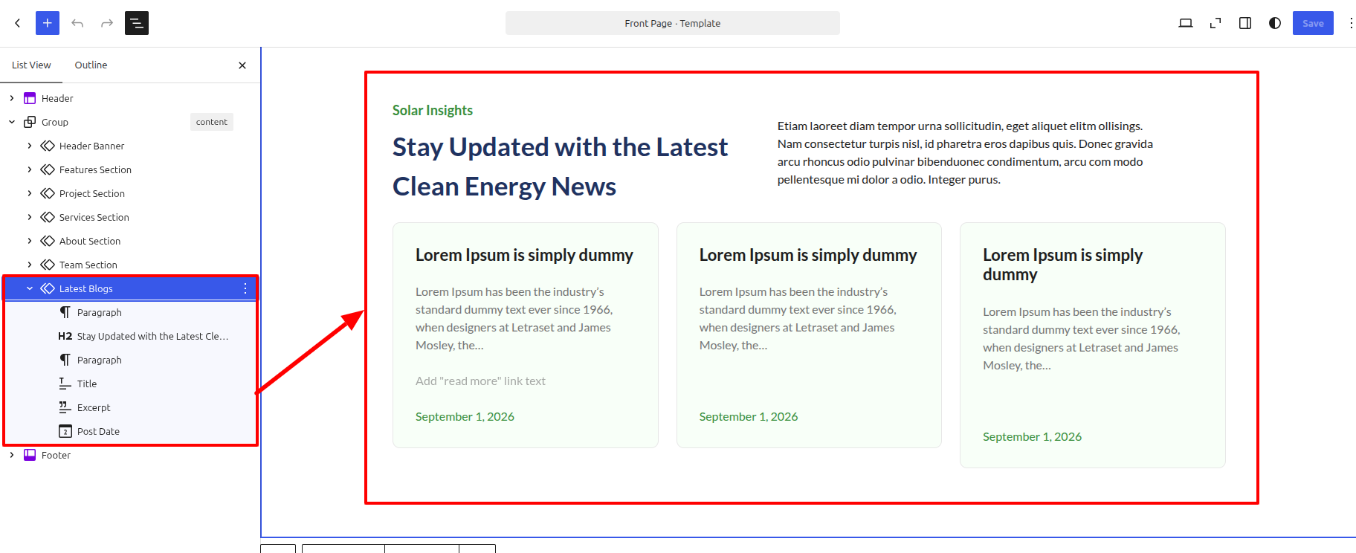Open the desktop view preview icon
Image resolution: width=1356 pixels, height=553 pixels.
click(x=1186, y=23)
